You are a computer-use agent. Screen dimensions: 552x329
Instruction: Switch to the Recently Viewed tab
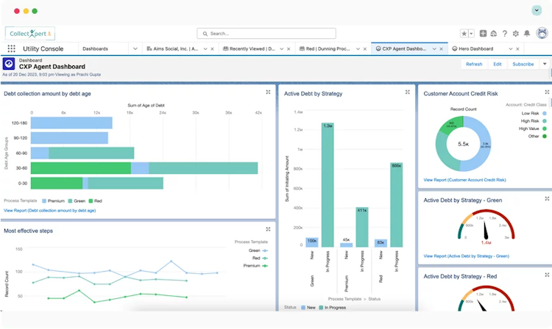[x=250, y=48]
